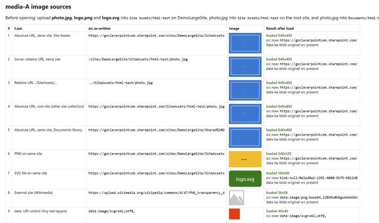
Task: Click the yellow logo.png image
Action: coord(245,159)
